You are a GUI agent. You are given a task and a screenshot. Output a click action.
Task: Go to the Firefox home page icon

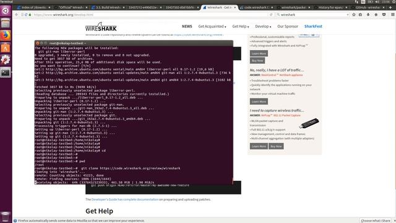tap(376, 15)
